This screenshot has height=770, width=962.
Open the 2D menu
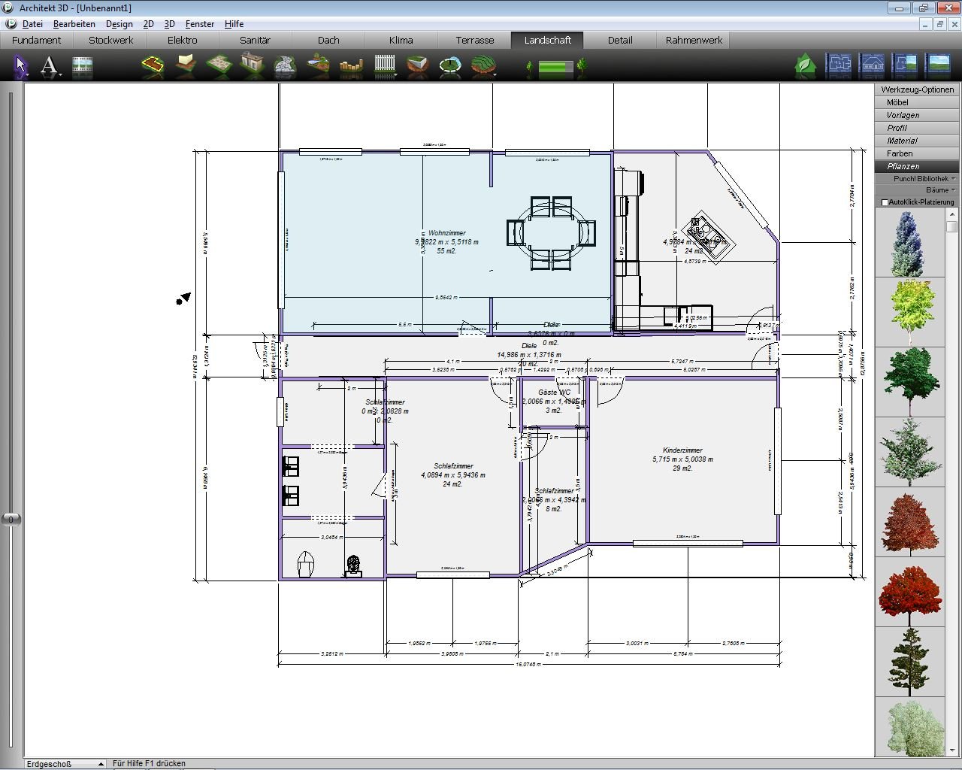point(149,24)
